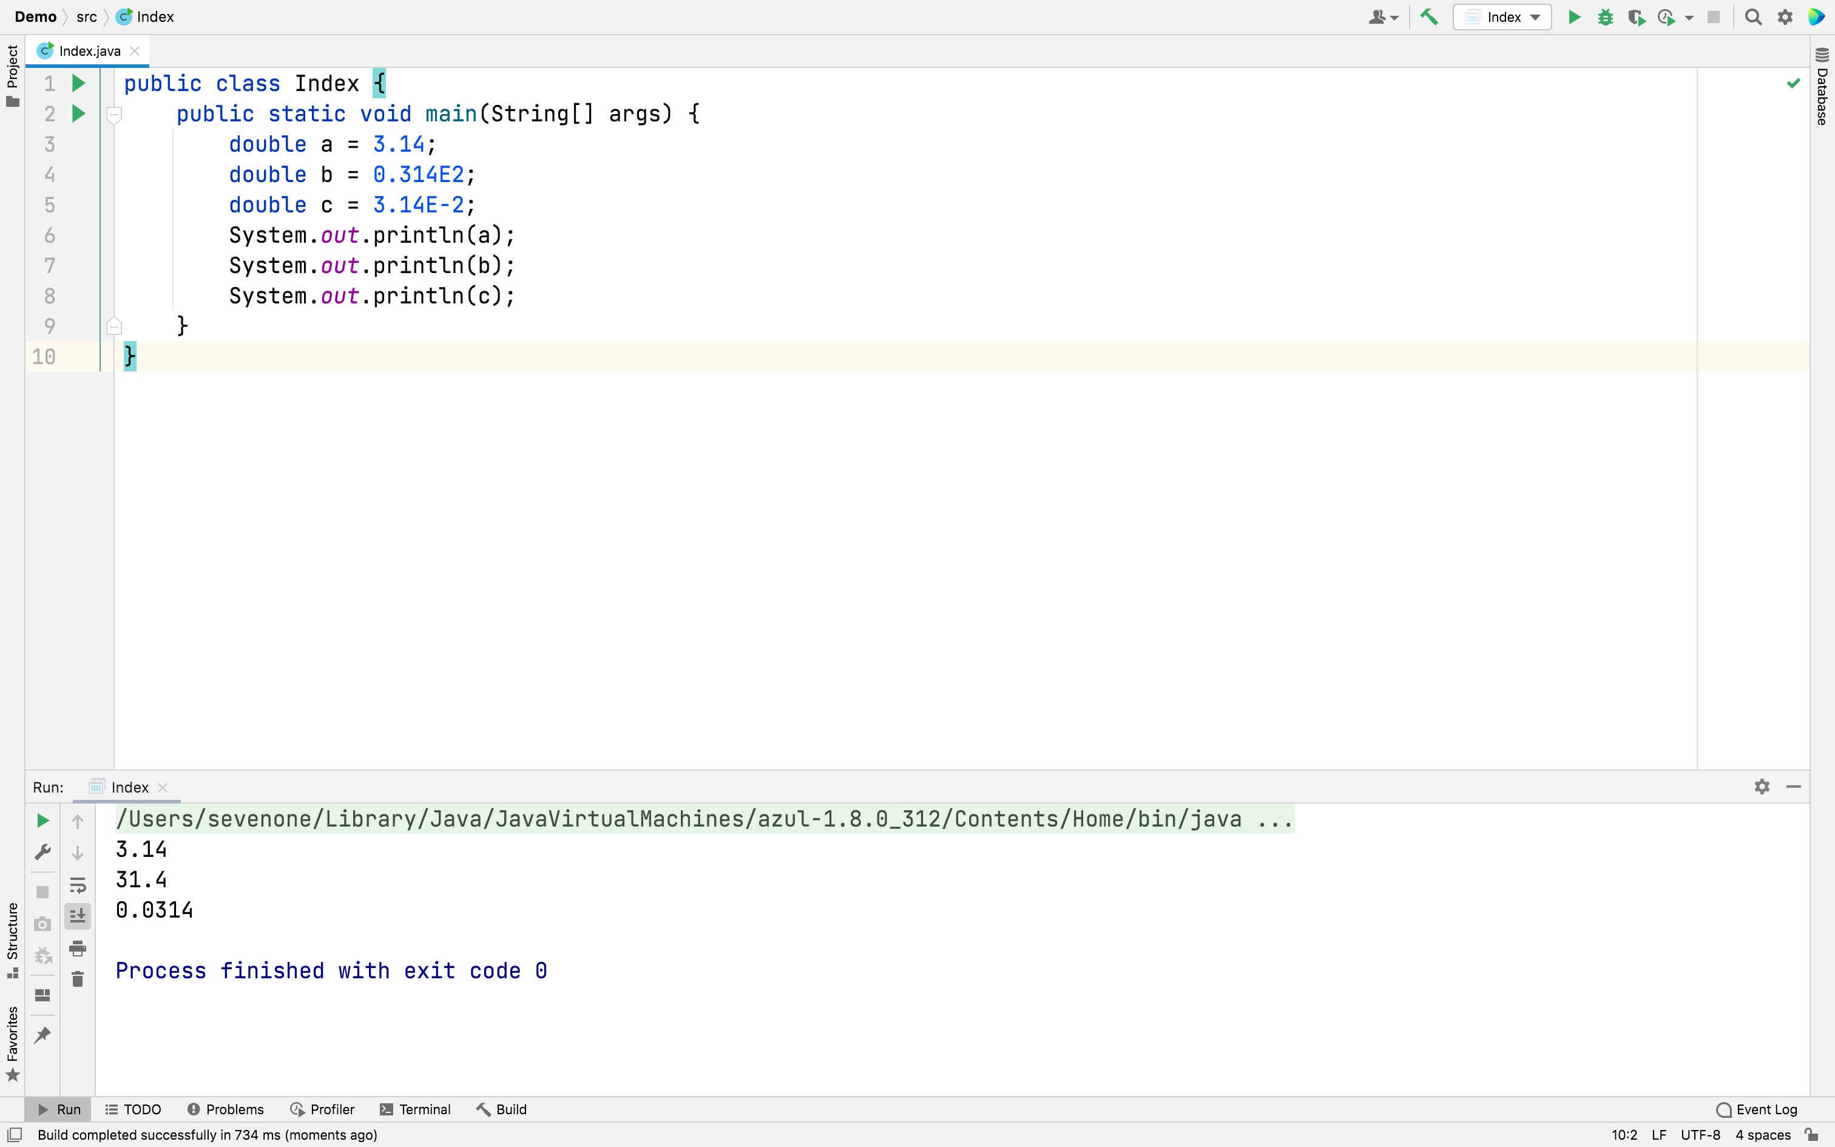Click the Build Project hammer icon
Viewport: 1835px width, 1147px height.
coord(1428,17)
